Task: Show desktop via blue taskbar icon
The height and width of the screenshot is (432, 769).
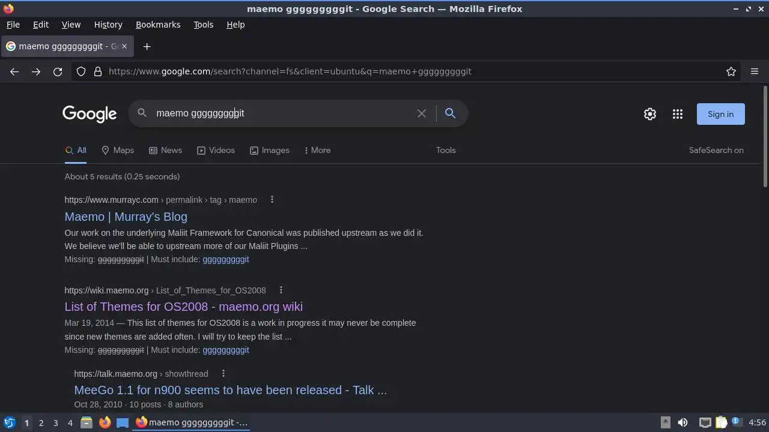Action: click(x=123, y=422)
